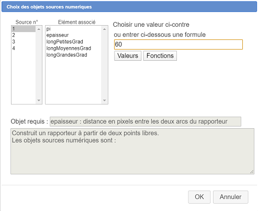
Task: Cancel with the Annuler button
Action: pos(230,197)
